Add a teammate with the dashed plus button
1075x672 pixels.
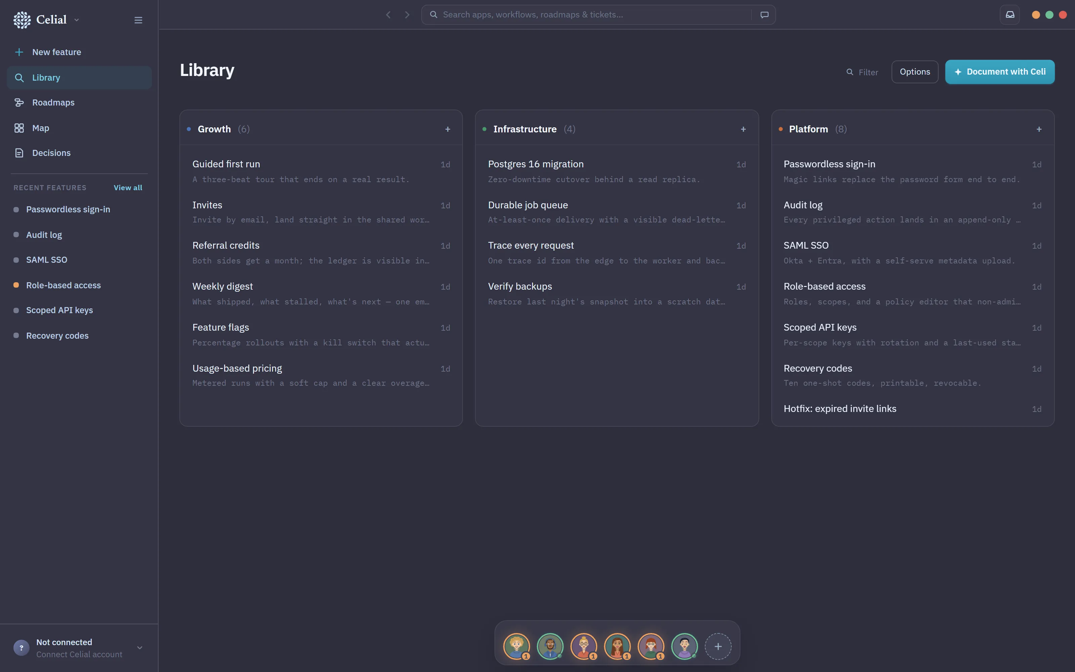coord(718,646)
